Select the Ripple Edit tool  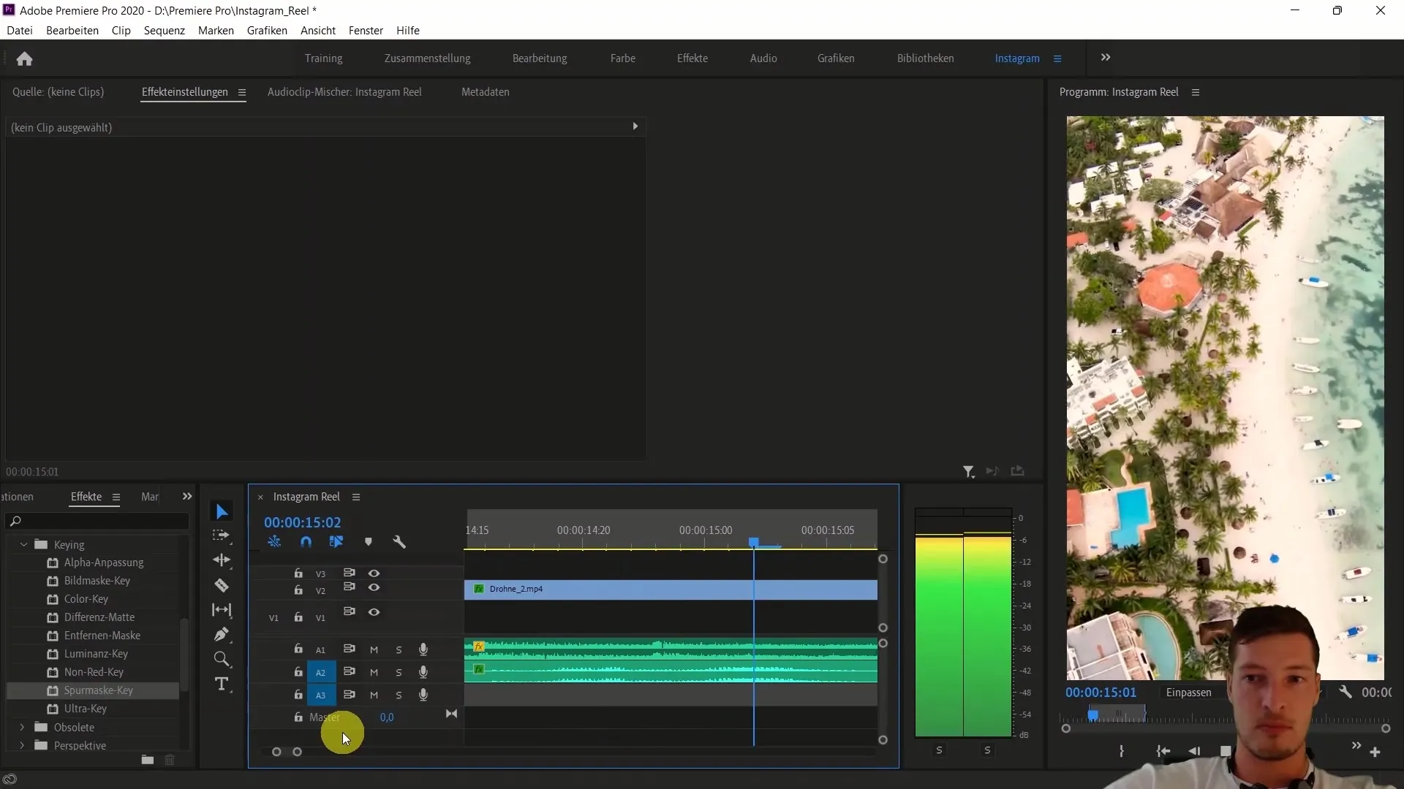[x=222, y=560]
